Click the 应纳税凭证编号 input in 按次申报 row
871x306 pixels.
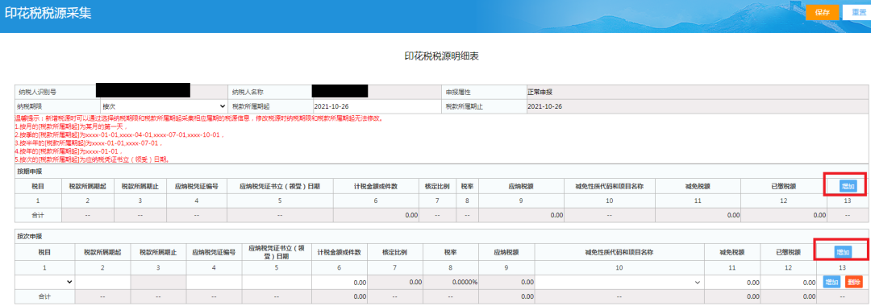pyautogui.click(x=214, y=282)
